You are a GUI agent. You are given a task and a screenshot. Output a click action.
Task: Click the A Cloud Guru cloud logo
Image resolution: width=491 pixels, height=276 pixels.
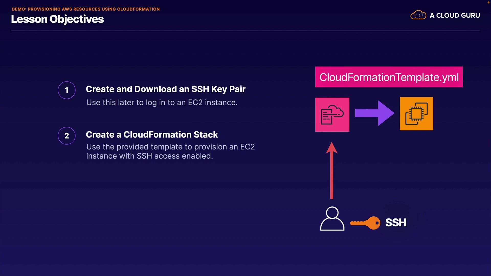[418, 15]
